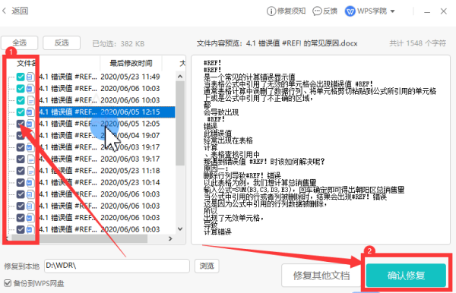Sort by 最后修改时间 column header
Image resolution: width=456 pixels, height=293 pixels.
(131, 63)
